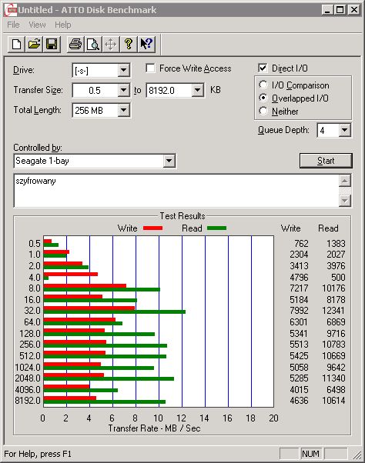This screenshot has width=365, height=463.
Task: Save results using the floppy disk icon
Action: (52, 45)
